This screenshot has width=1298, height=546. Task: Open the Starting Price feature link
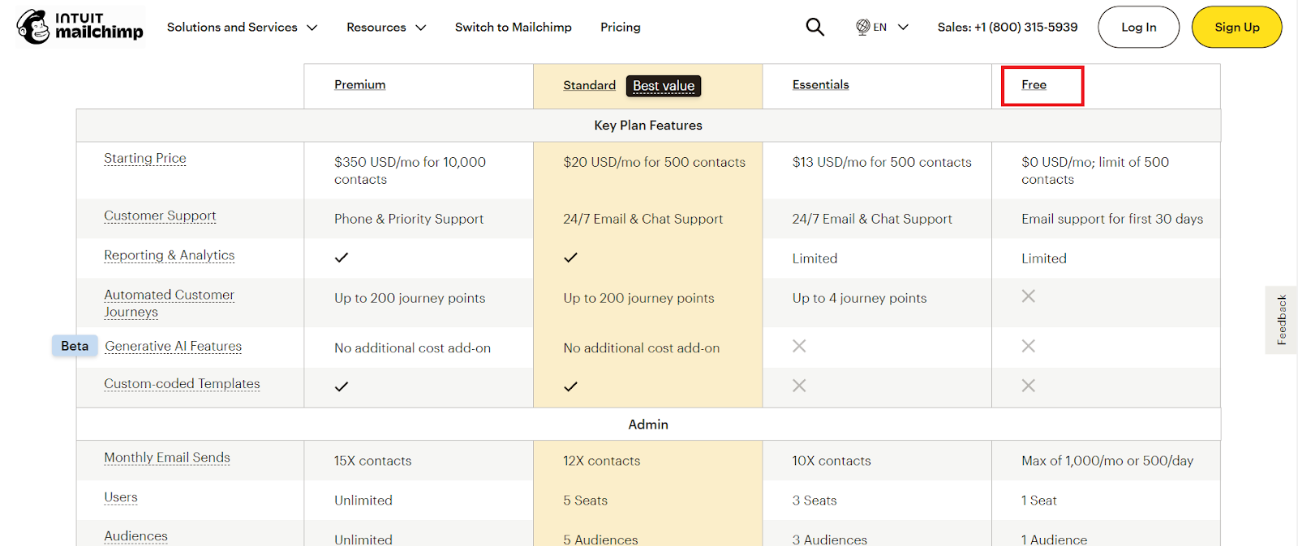[x=145, y=158]
